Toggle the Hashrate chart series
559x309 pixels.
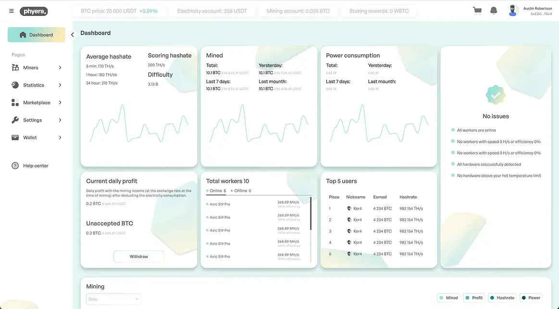tap(502, 298)
